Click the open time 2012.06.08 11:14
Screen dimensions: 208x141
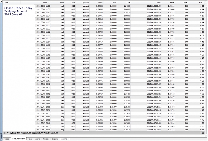coord(43,42)
